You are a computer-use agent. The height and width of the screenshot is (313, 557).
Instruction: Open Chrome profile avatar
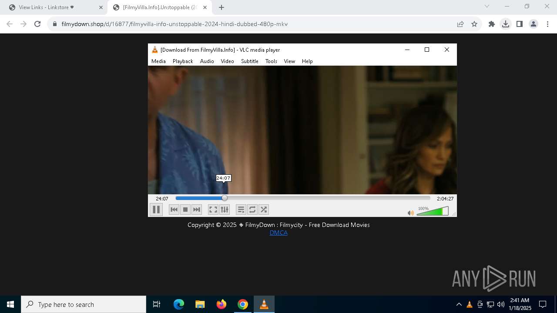pyautogui.click(x=534, y=24)
